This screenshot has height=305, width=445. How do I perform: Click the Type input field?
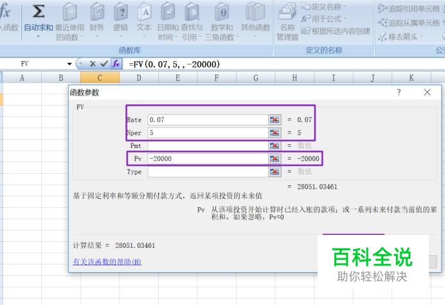pos(208,172)
